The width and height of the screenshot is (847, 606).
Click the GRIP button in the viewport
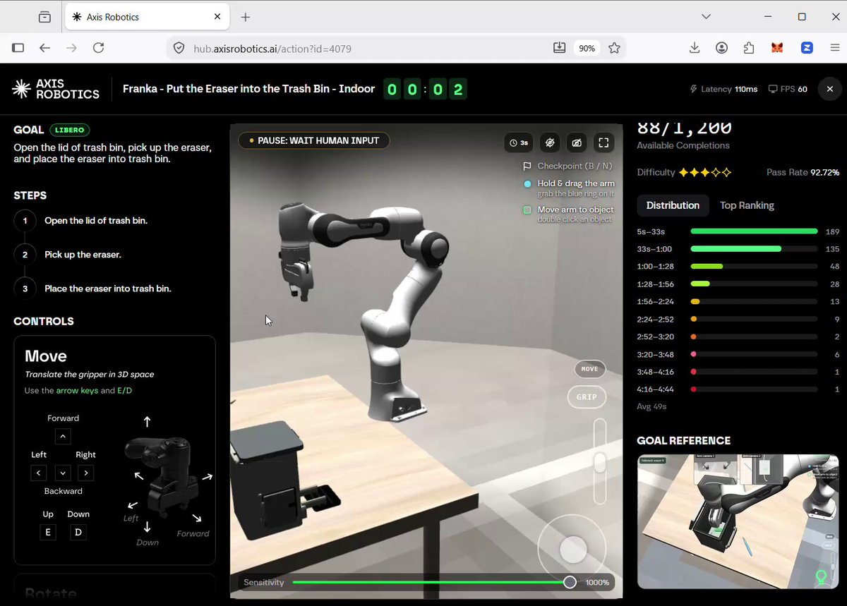click(587, 397)
